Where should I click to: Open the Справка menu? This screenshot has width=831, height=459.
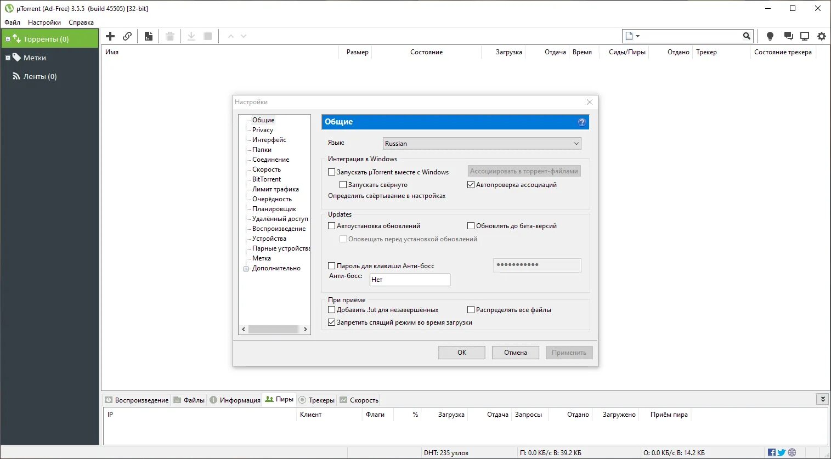tap(81, 22)
